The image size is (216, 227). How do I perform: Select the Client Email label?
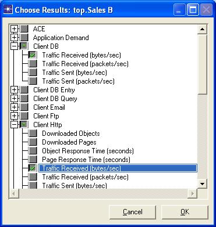point(49,107)
